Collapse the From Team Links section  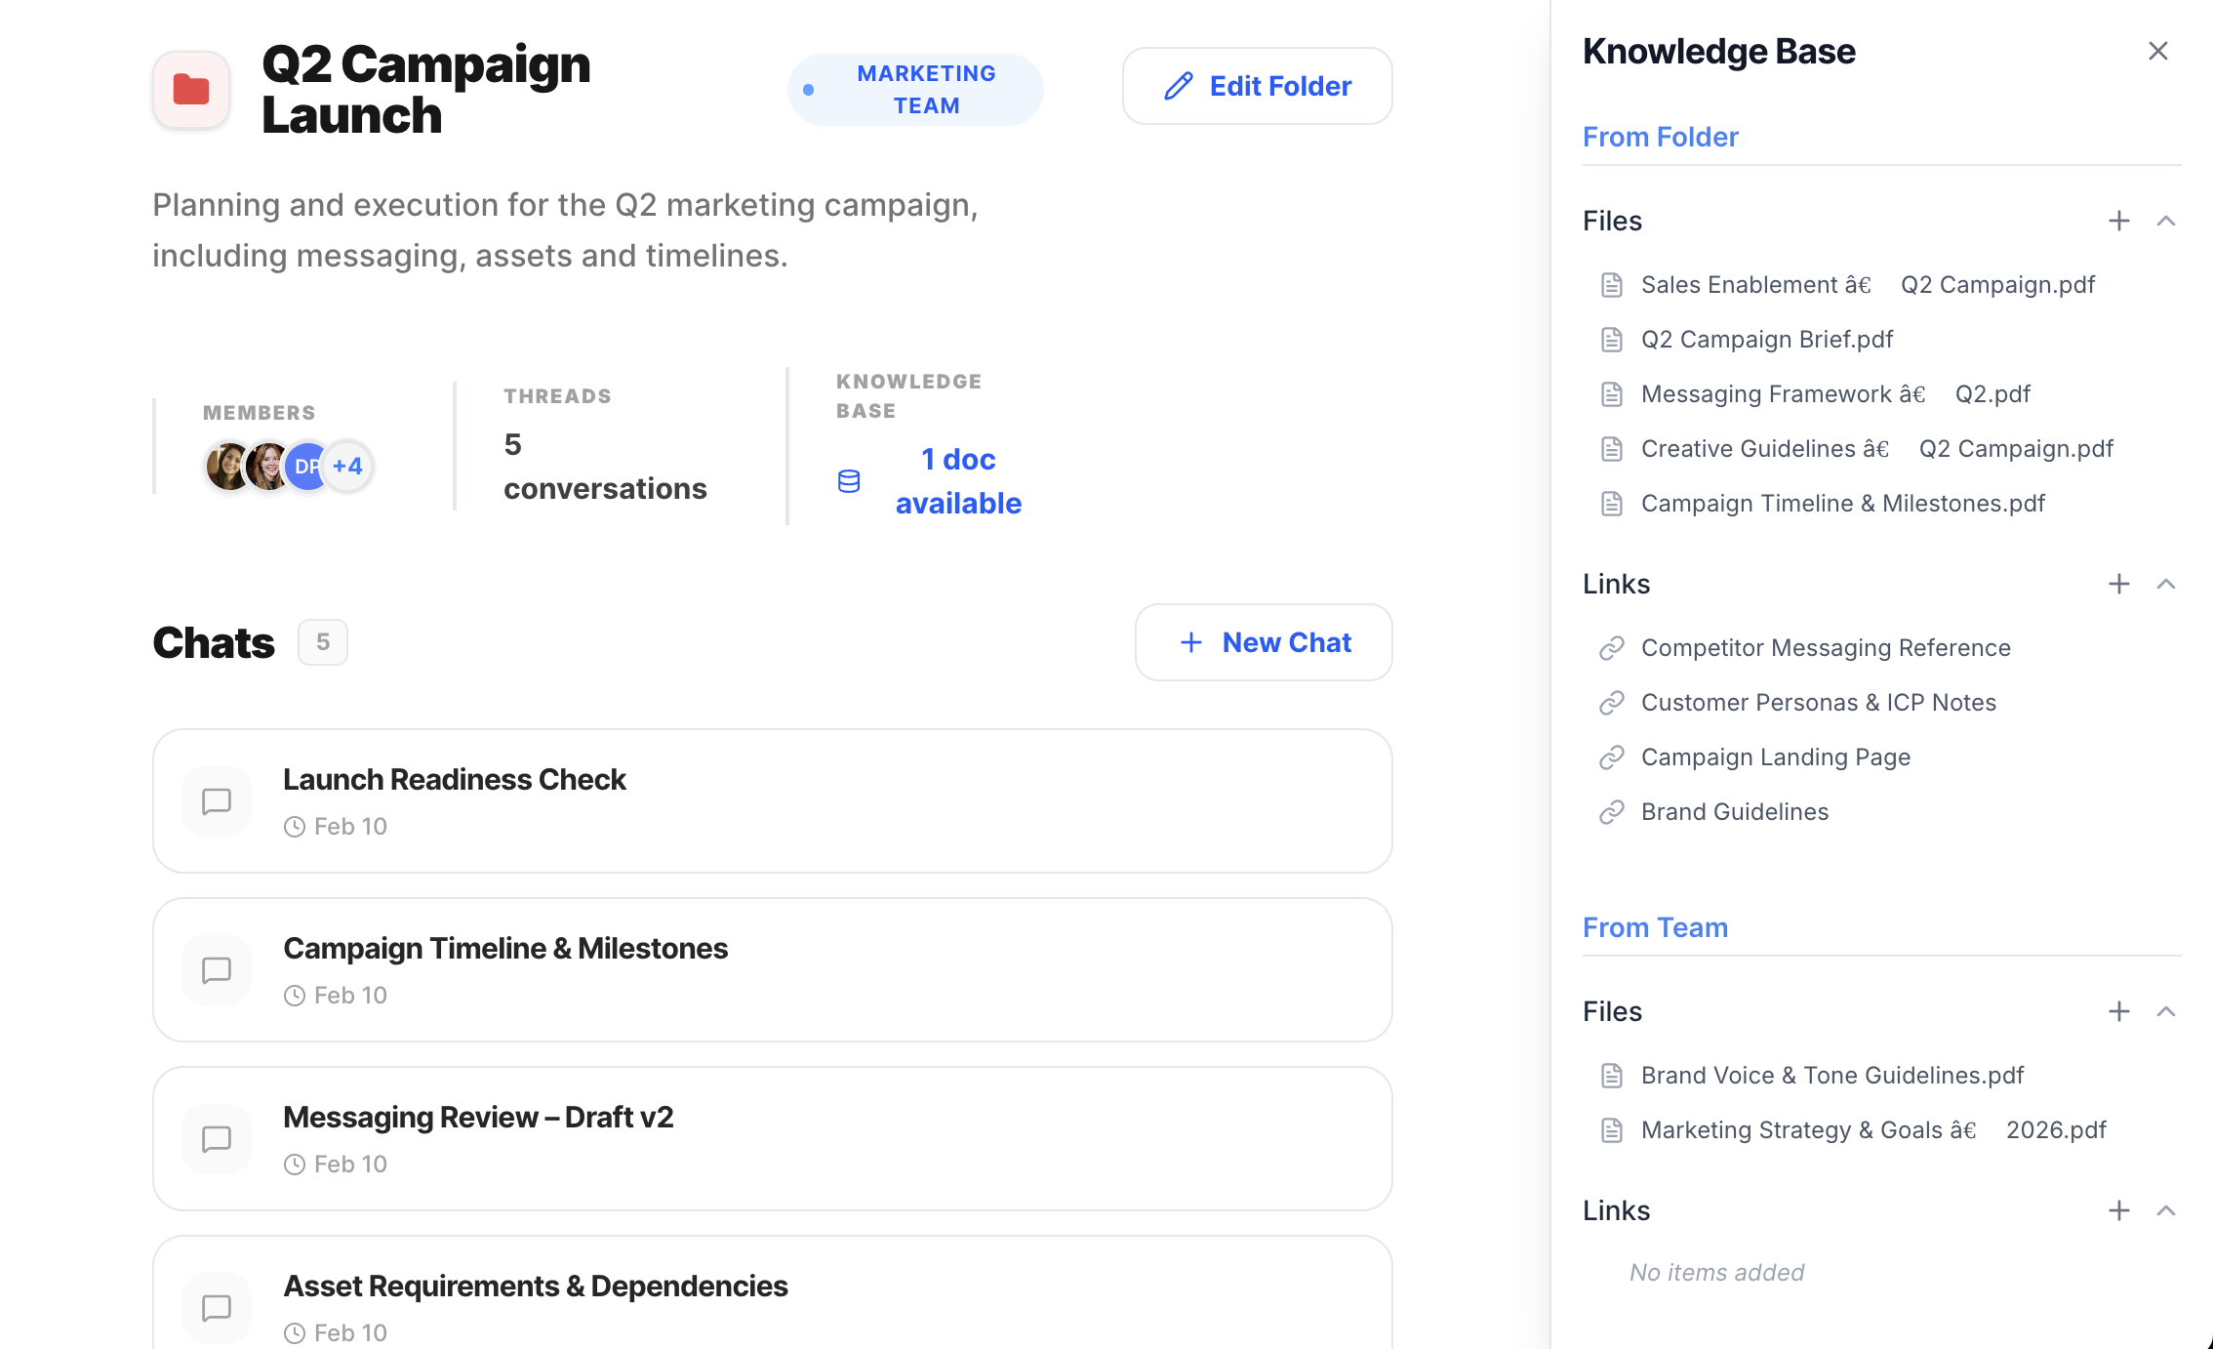coord(2165,1211)
